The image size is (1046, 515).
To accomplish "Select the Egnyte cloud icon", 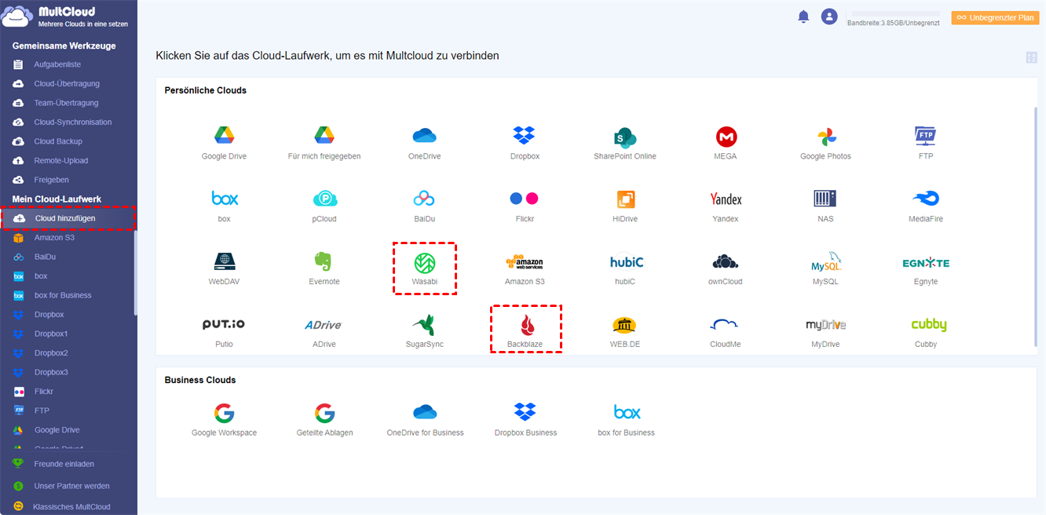I will pos(926,262).
